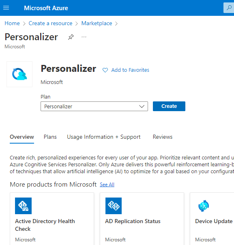Screen dimensions: 234x245
Task: Click the Personalizer page heading
Action: (31, 37)
